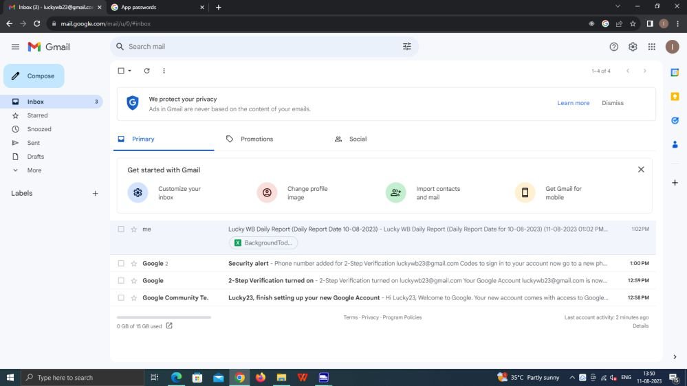Toggle the main menu hamburger icon
Image resolution: width=687 pixels, height=386 pixels.
pyautogui.click(x=15, y=47)
